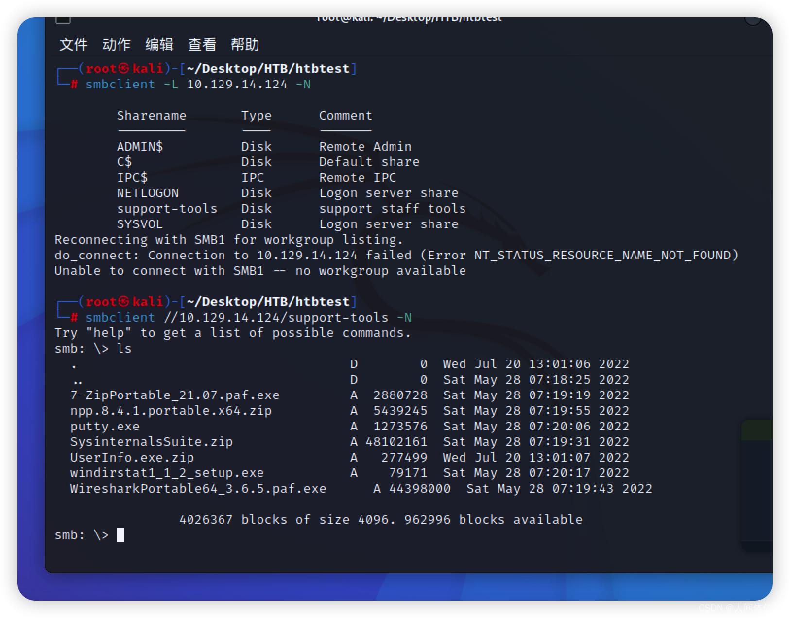Screen dimensions: 790x618
Task: Click the file size 1273576
Action: tap(400, 426)
